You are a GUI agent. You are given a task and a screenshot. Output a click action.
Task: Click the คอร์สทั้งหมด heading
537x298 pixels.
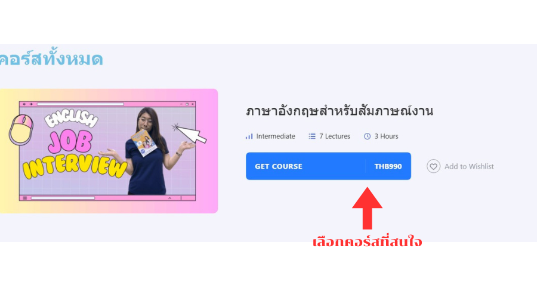click(x=51, y=57)
